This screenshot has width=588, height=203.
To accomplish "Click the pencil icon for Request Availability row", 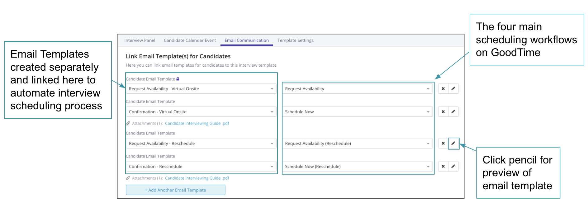I will click(453, 89).
